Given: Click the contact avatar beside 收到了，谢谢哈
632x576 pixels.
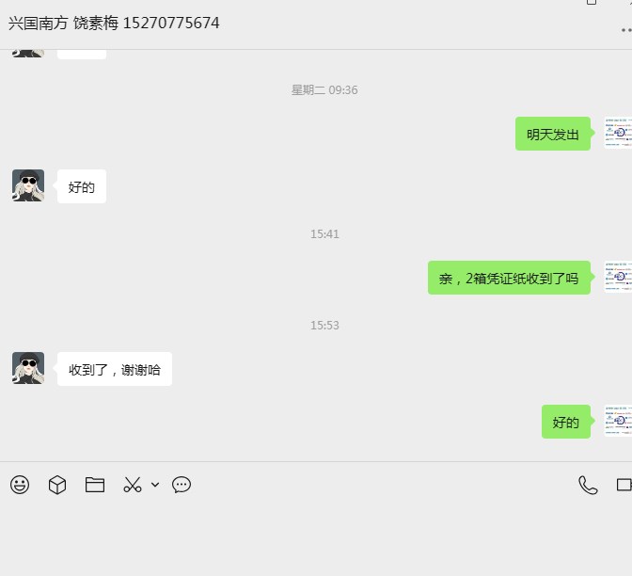Looking at the screenshot, I should tap(28, 368).
